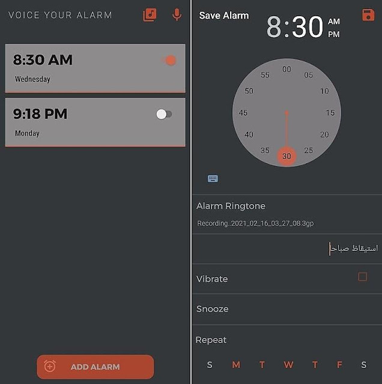Click the ADD ALARM button

(x=95, y=367)
